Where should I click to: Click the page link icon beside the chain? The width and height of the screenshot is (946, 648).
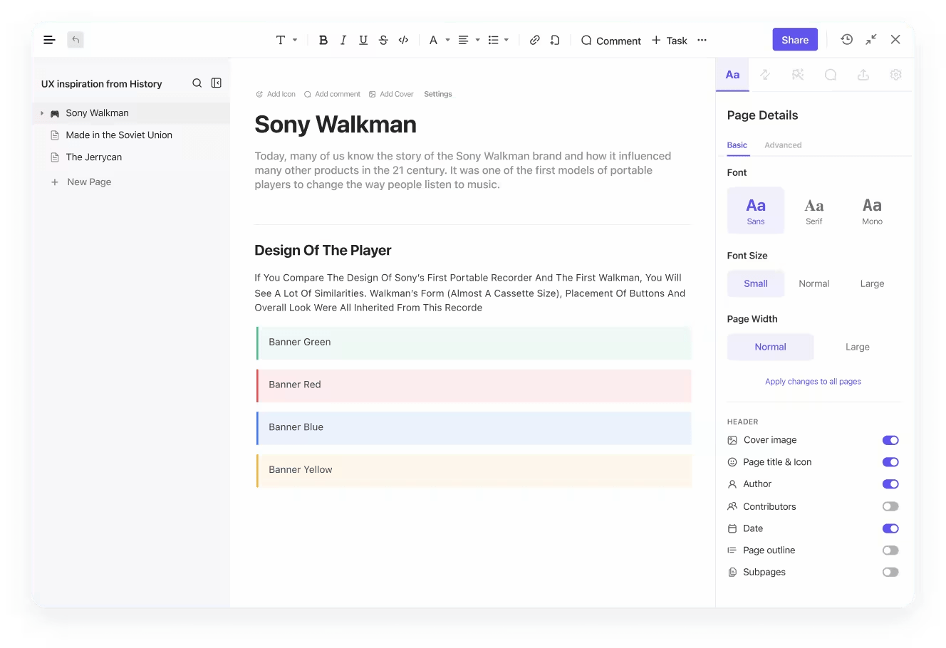(555, 41)
